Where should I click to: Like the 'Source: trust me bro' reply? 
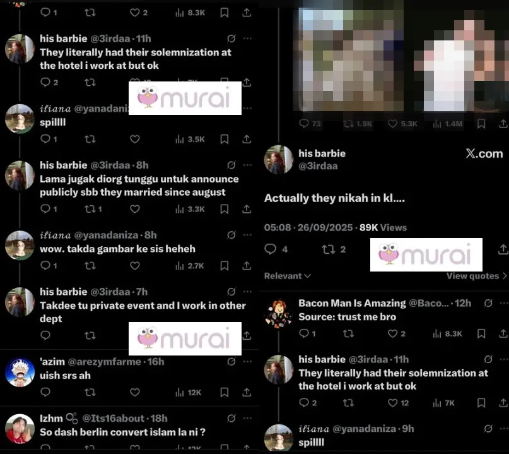(397, 333)
